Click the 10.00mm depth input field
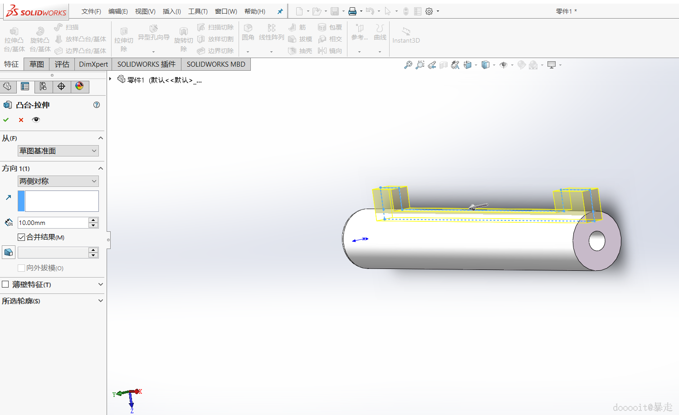 (x=53, y=223)
